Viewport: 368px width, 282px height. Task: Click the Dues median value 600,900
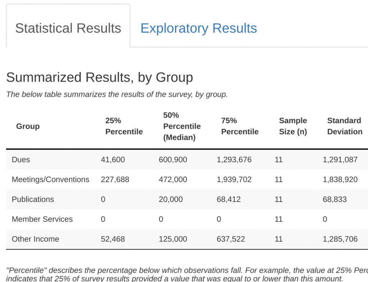click(173, 160)
